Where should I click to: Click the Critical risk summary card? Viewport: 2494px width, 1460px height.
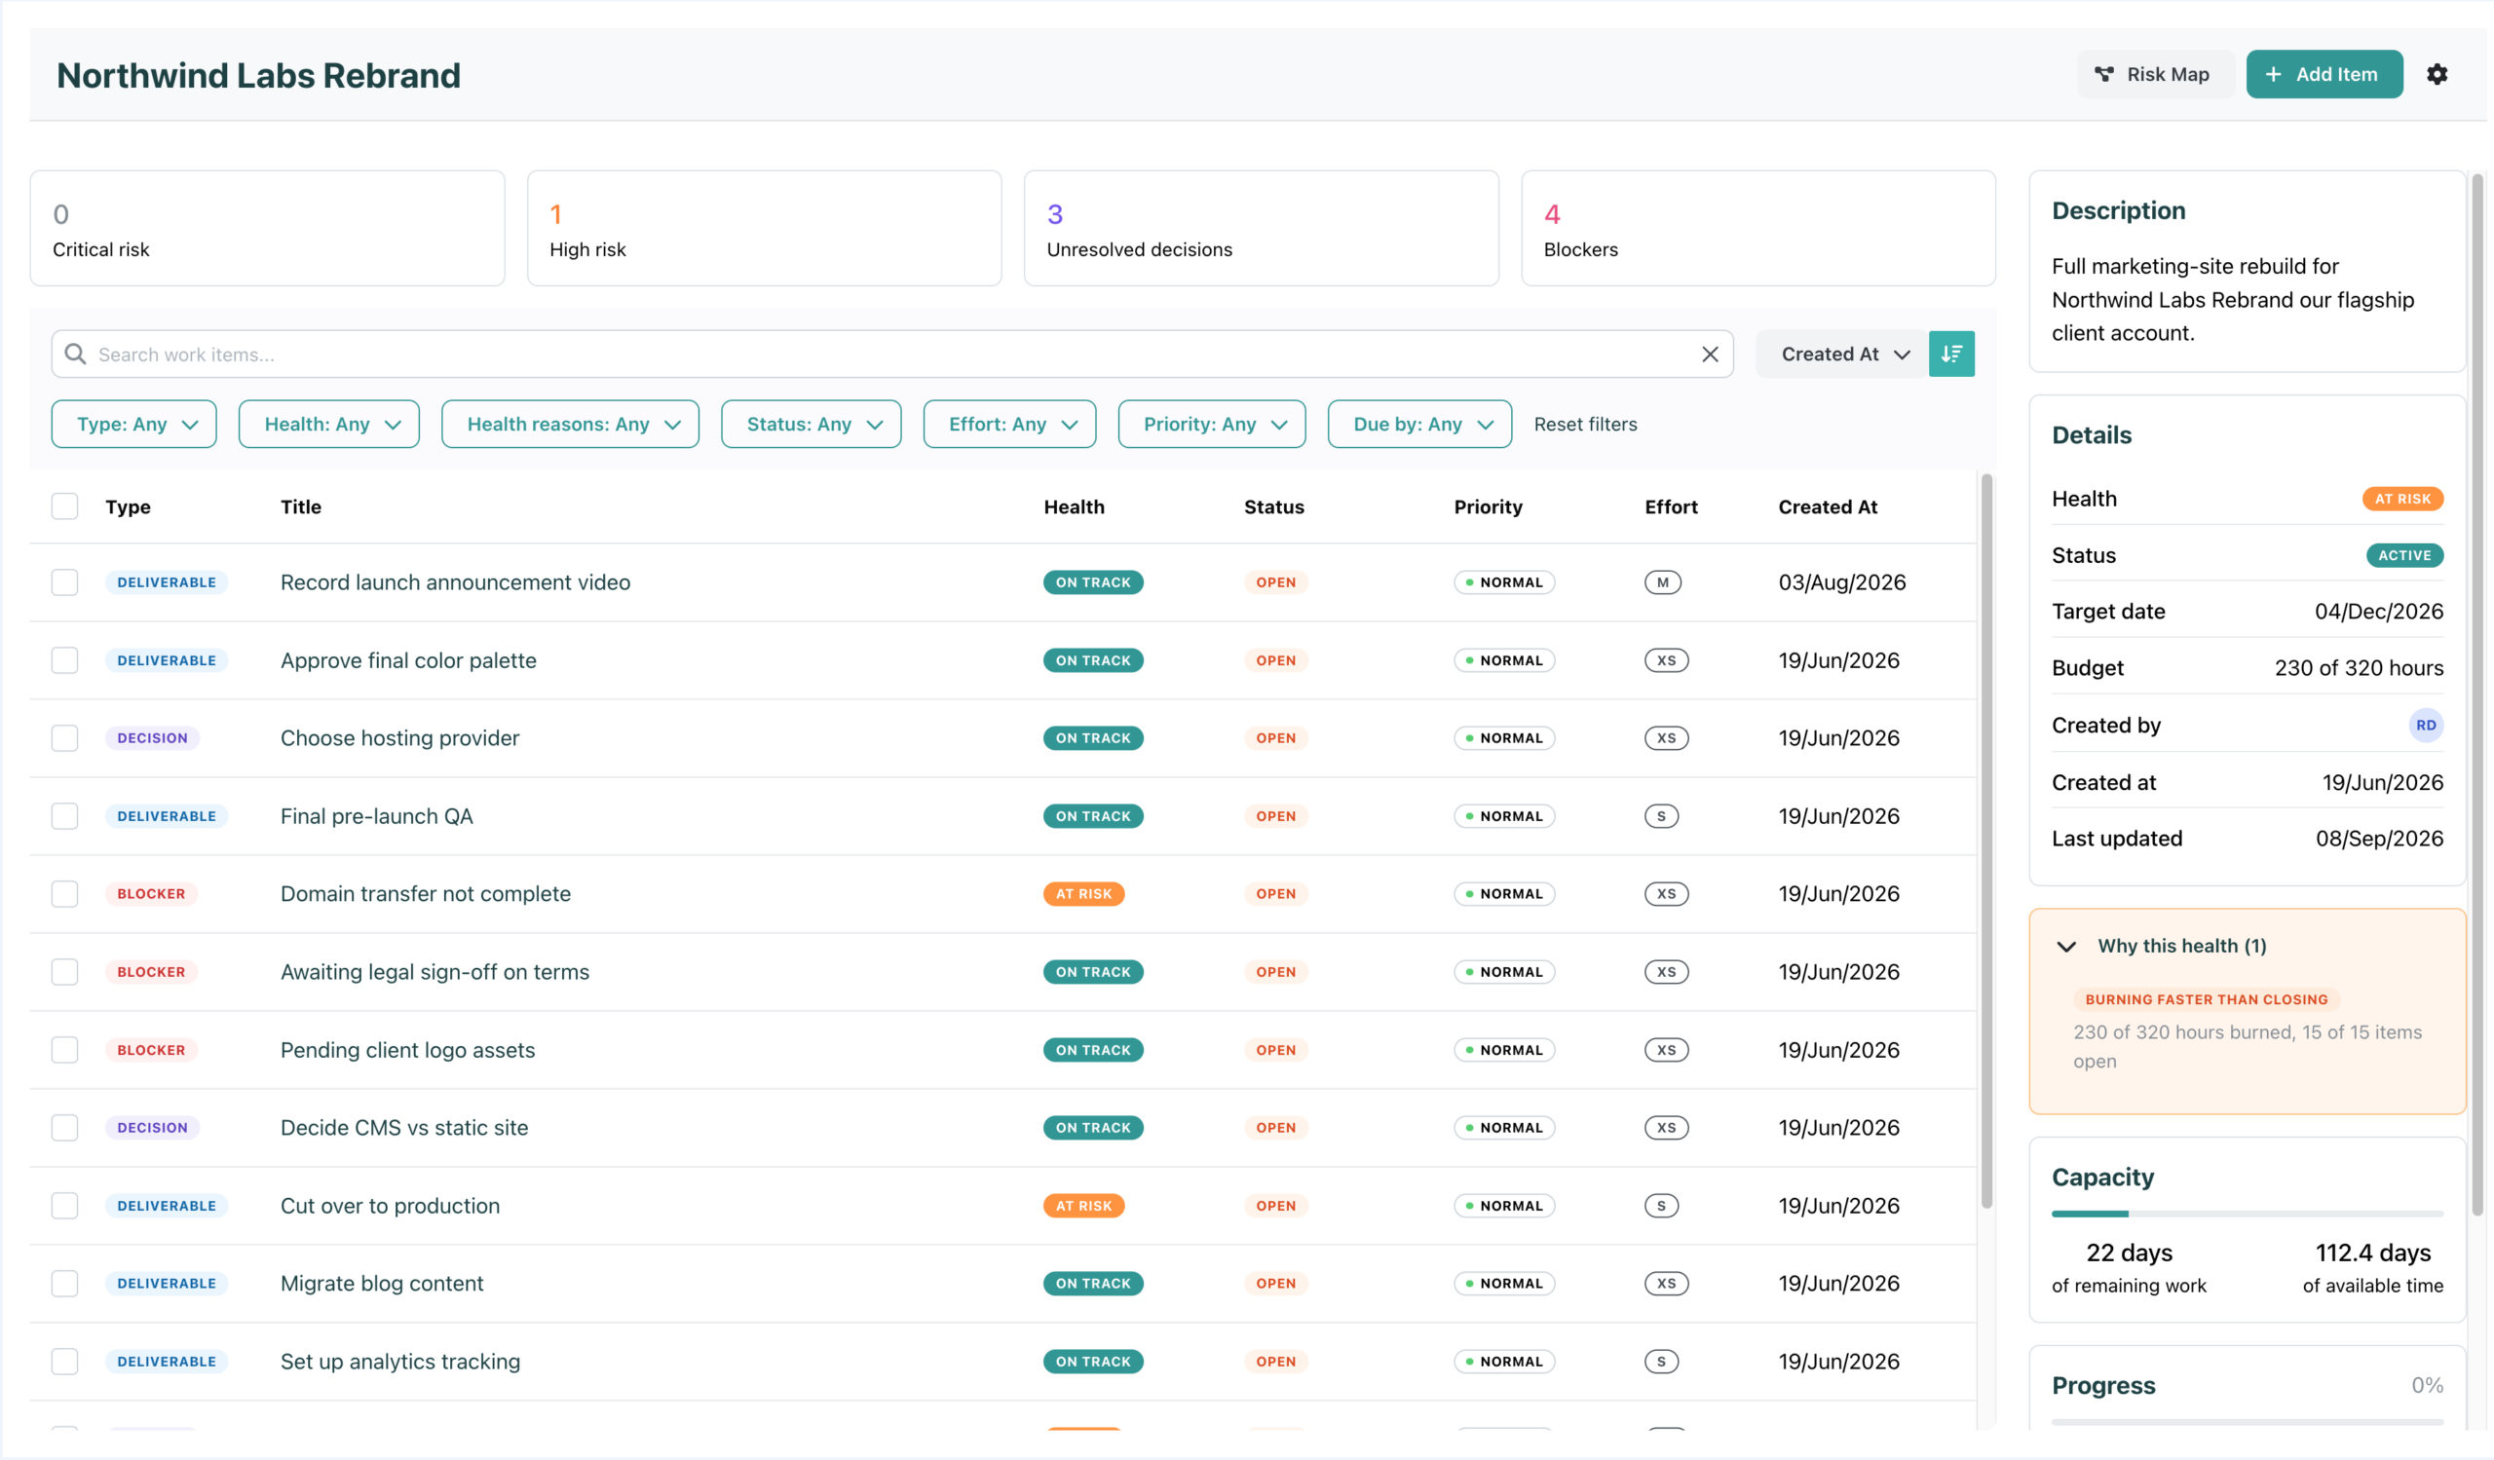[267, 229]
